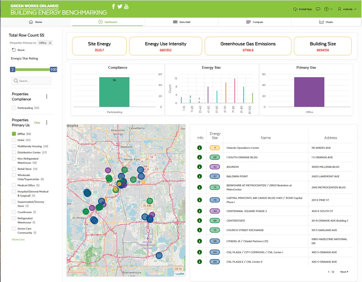Open the Leaflet attribution link
362x282 pixels.
(180, 274)
